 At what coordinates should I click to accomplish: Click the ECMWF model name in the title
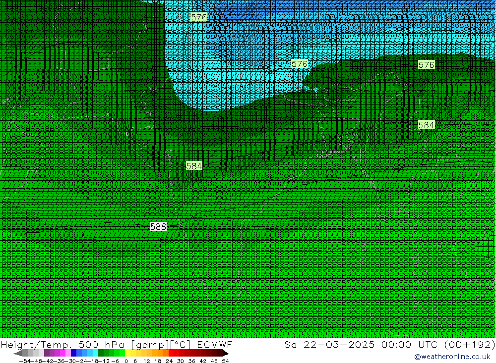click(x=214, y=344)
